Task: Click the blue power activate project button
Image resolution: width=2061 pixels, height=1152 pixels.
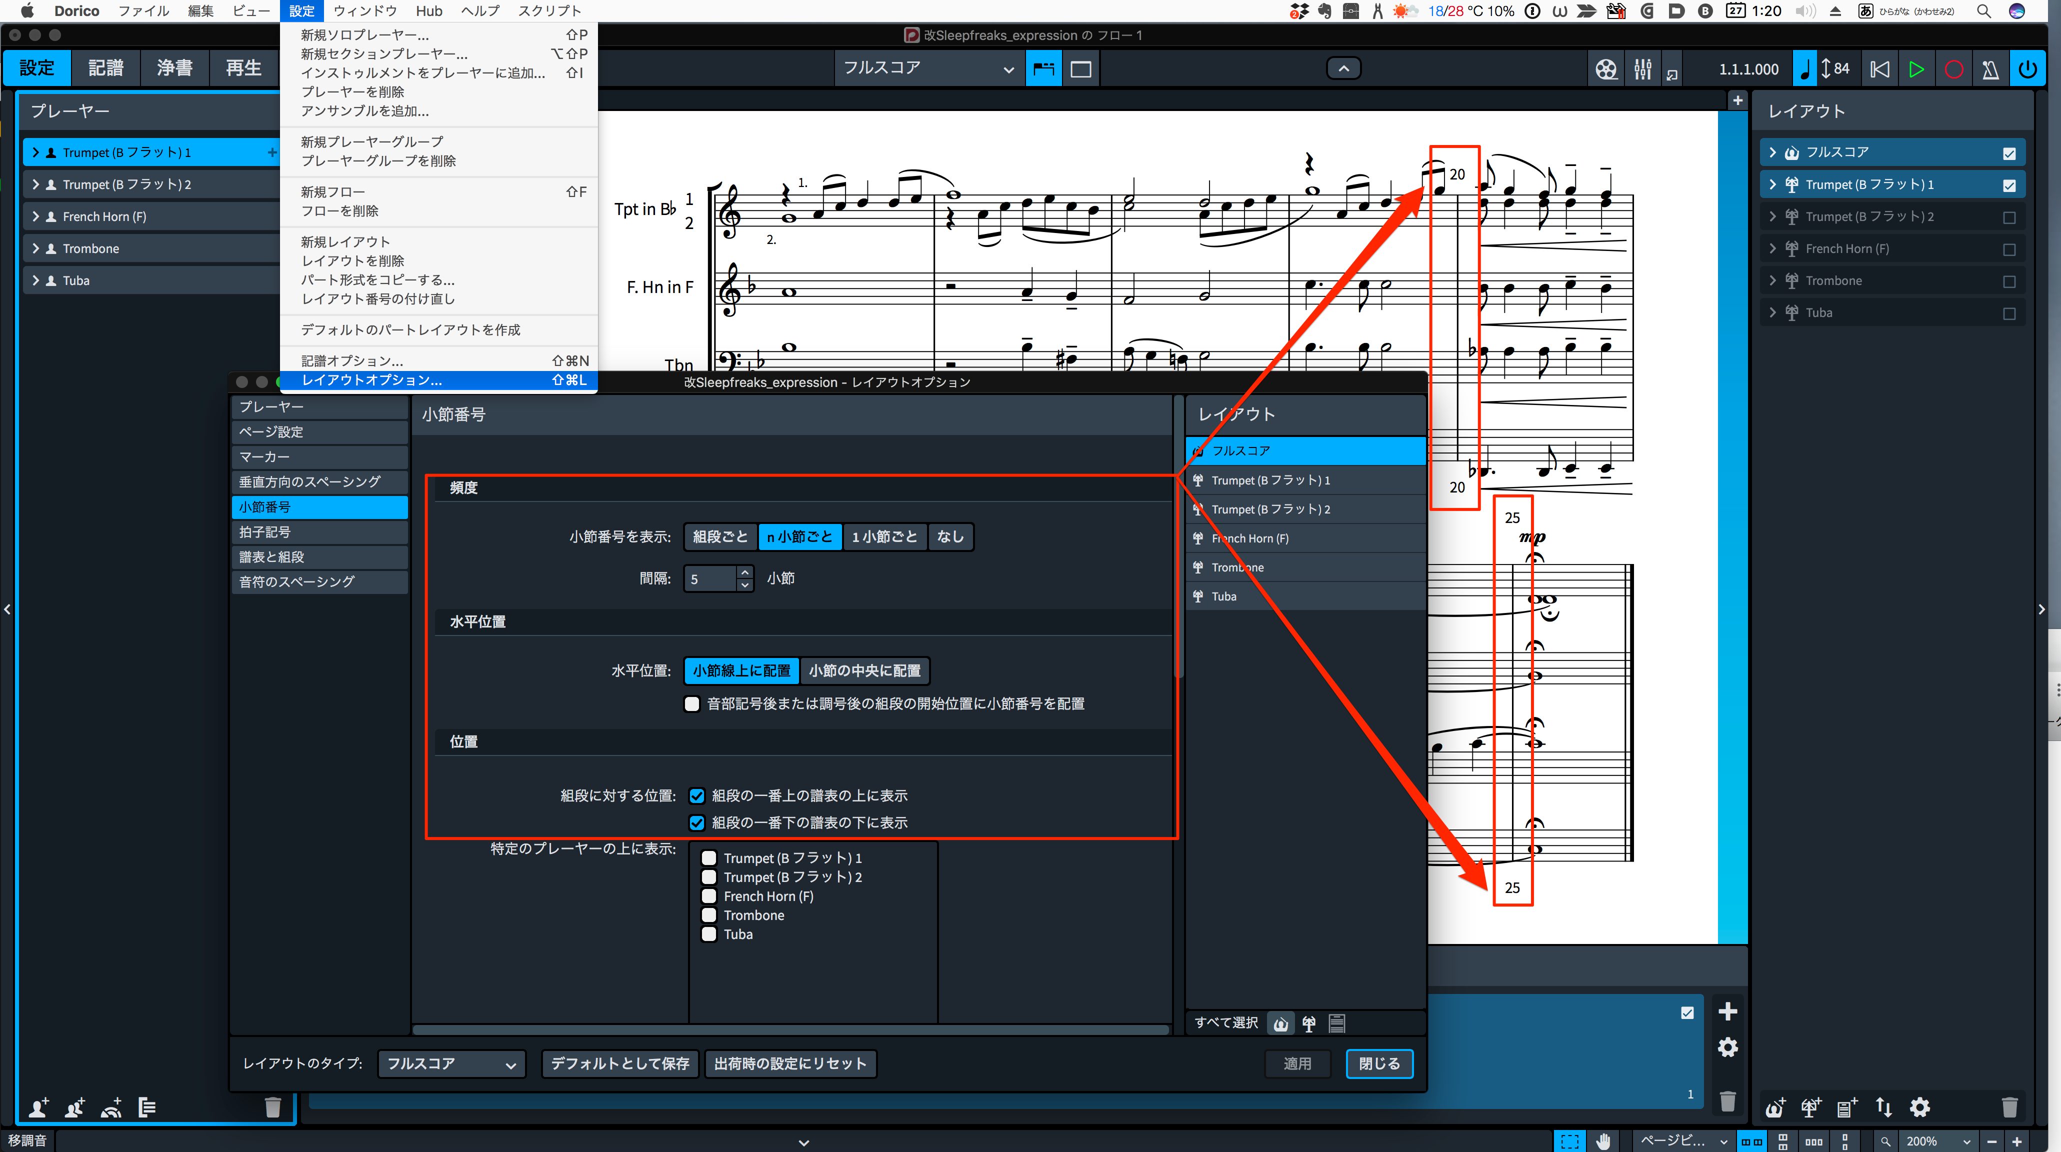Action: coord(2027,69)
